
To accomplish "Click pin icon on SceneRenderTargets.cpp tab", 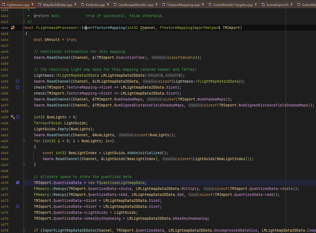I will tap(256, 4).
